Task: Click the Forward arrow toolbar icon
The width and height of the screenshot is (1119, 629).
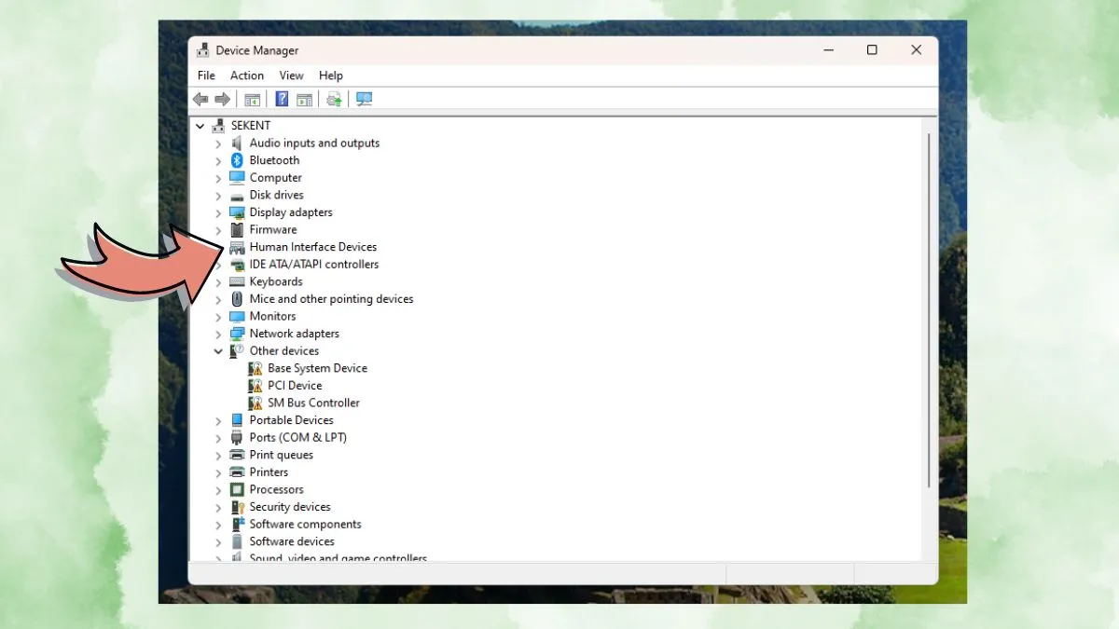Action: point(222,100)
